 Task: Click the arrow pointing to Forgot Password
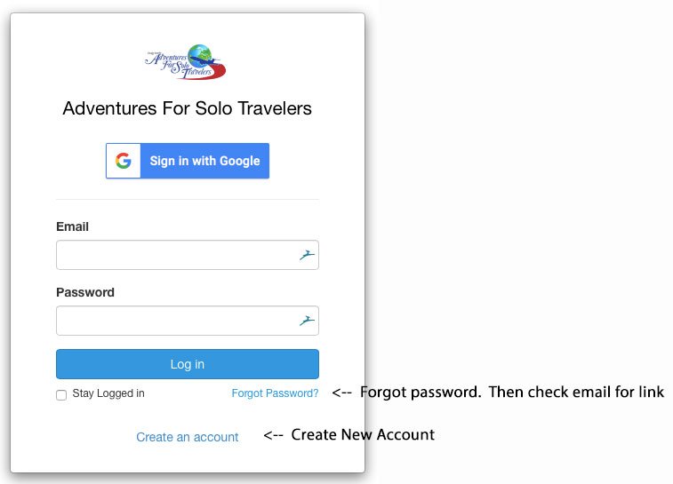click(x=342, y=393)
